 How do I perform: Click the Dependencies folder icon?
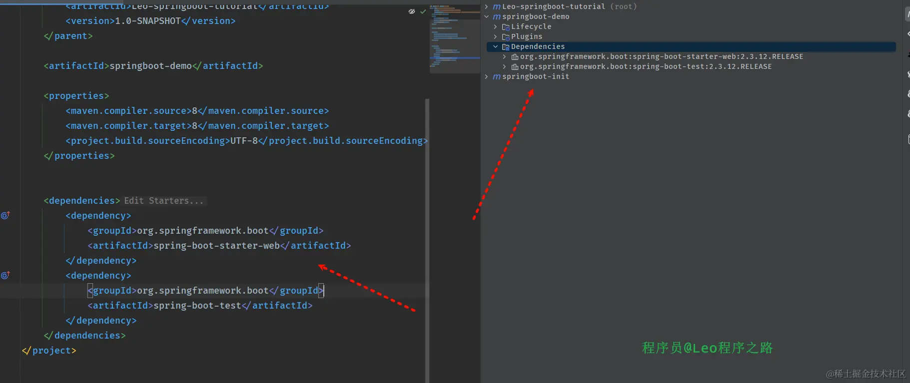tap(506, 47)
